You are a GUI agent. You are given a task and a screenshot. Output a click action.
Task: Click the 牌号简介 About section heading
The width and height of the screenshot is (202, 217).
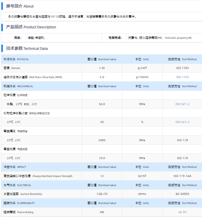[x=20, y=6]
